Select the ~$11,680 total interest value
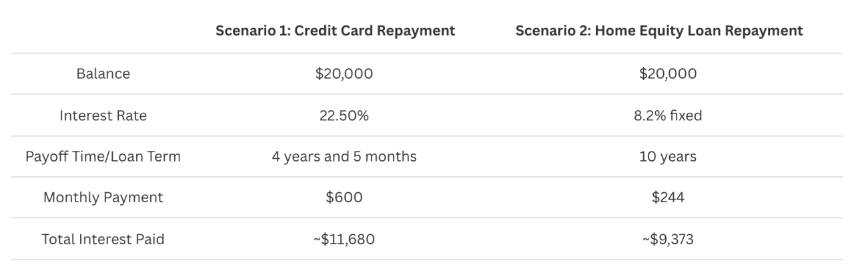This screenshot has height=271, width=854. (344, 239)
